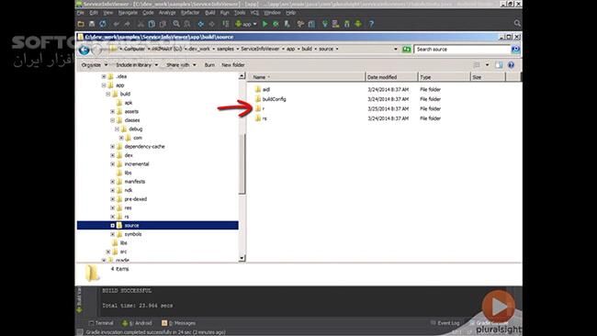Open the Organize dropdown in Explorer
The height and width of the screenshot is (336, 597).
94,65
